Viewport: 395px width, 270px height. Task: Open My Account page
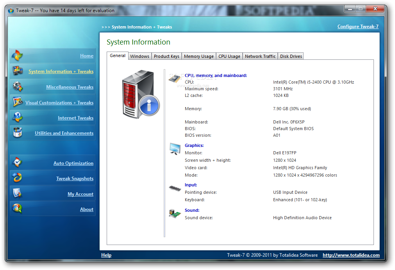[80, 194]
